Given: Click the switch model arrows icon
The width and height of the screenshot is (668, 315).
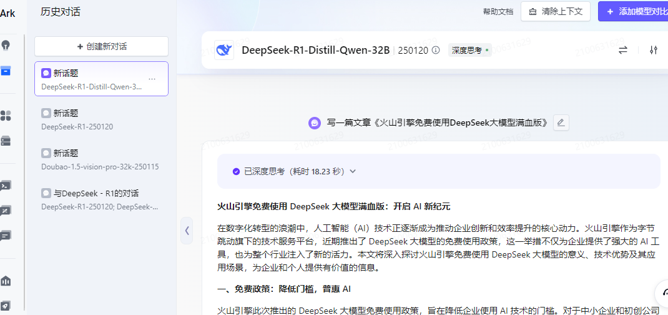Looking at the screenshot, I should tap(623, 50).
